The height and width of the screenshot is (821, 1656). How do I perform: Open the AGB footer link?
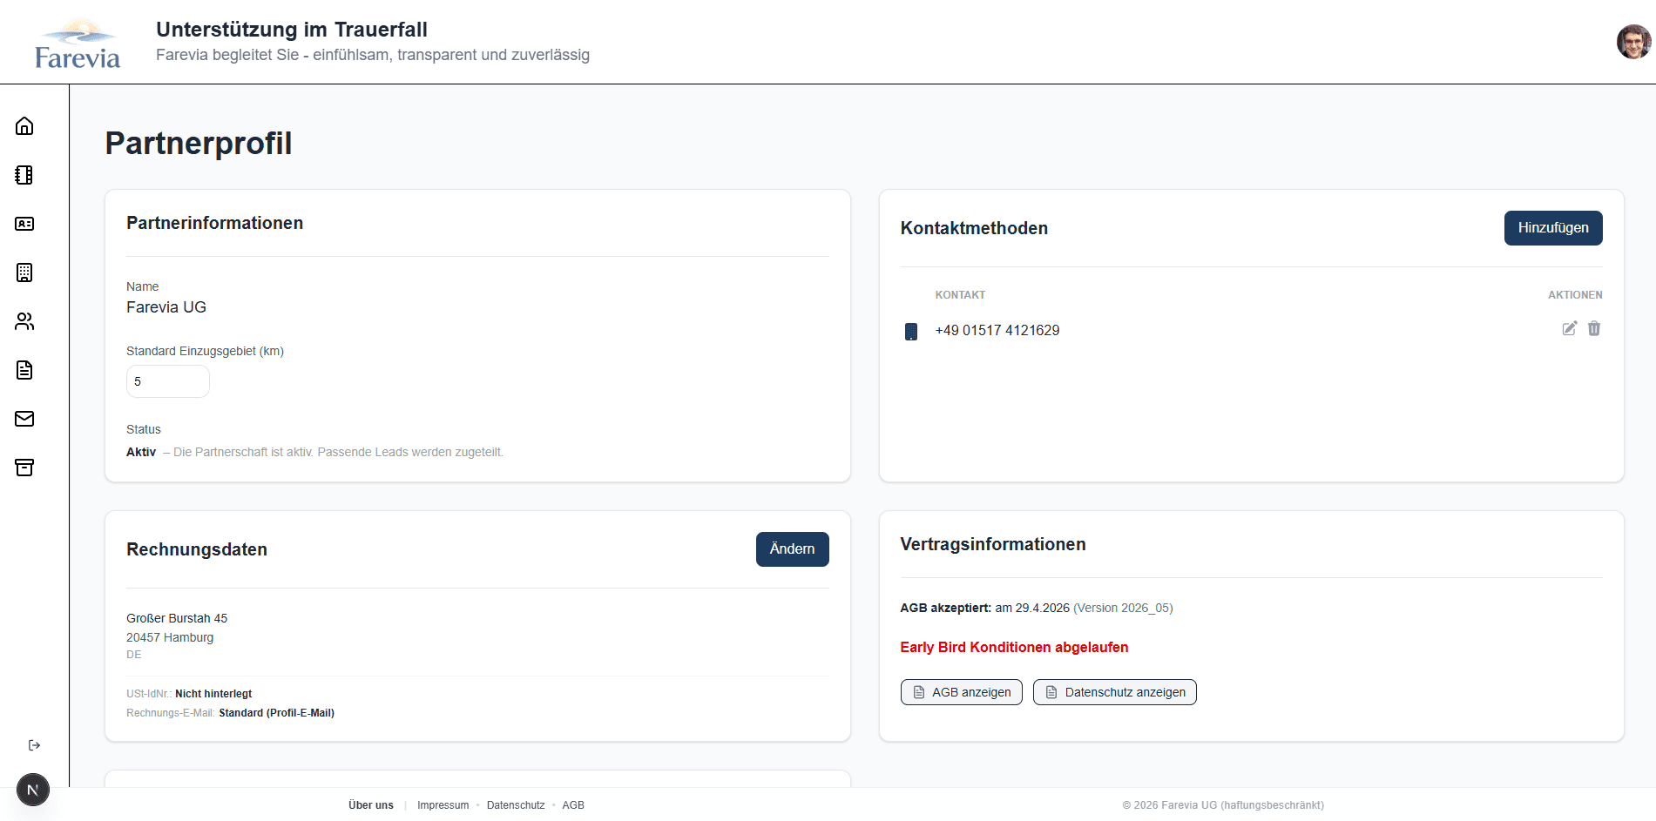pos(573,805)
